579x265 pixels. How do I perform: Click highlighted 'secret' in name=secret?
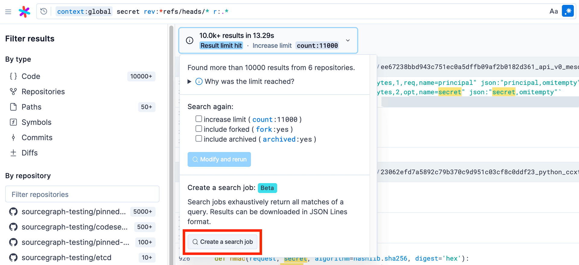pyautogui.click(x=450, y=92)
